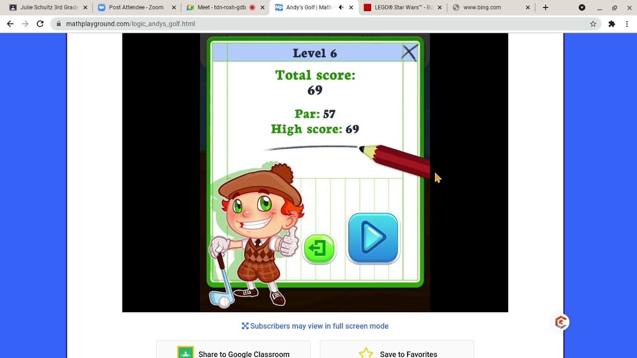Image resolution: width=637 pixels, height=358 pixels.
Task: Click Subscribers may view in full screen mode
Action: [315, 326]
